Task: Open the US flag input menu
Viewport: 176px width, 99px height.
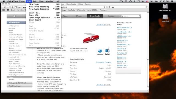Action: [147, 1]
